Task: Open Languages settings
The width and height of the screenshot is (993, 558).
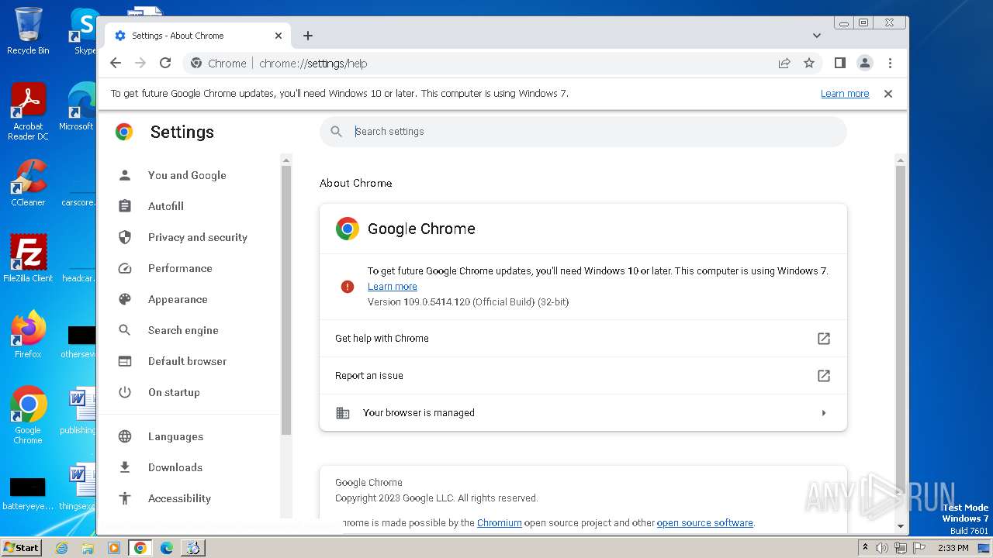Action: tap(175, 436)
